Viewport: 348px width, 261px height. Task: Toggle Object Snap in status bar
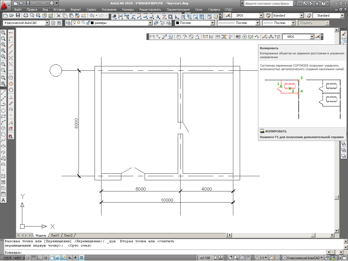(52, 258)
